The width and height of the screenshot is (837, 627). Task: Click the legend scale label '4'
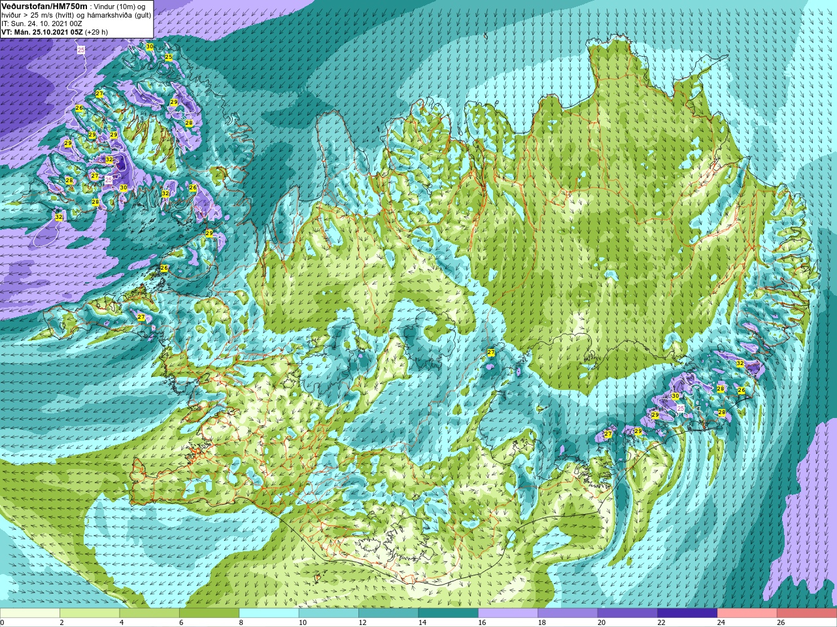point(122,622)
